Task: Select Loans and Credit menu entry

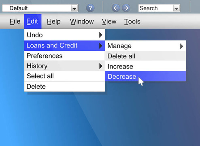Action: click(64, 45)
